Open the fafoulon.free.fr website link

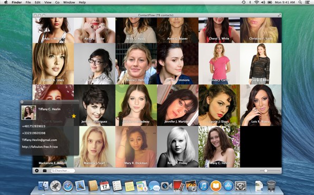(x=40, y=147)
